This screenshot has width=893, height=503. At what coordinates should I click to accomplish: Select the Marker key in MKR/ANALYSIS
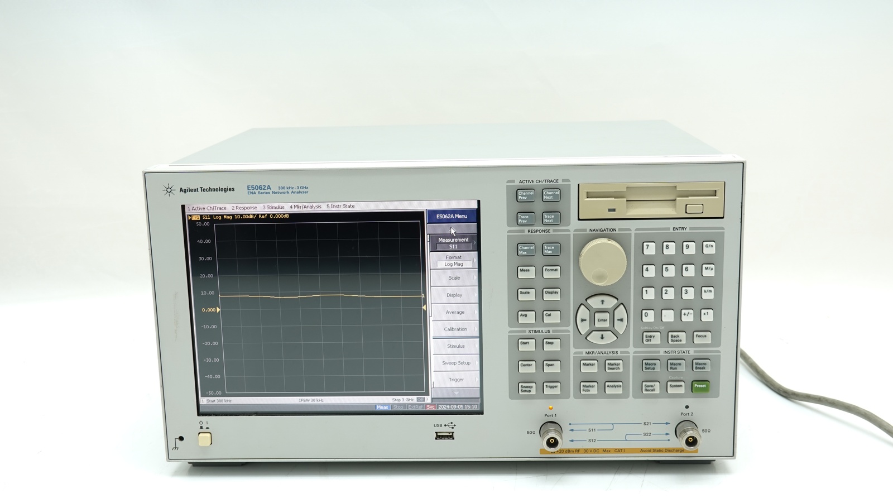point(589,367)
